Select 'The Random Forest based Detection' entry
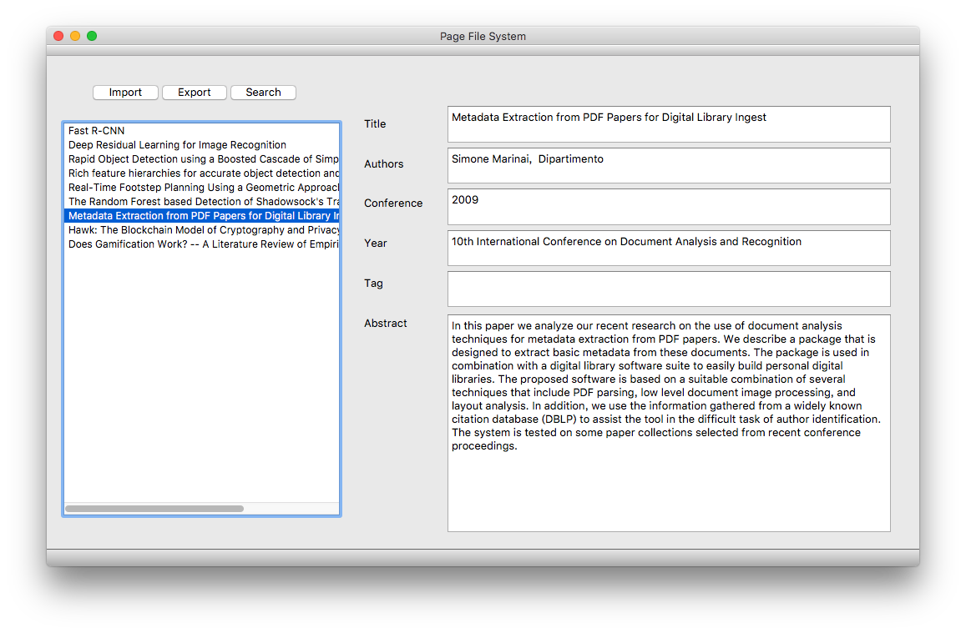The width and height of the screenshot is (966, 633). 201,201
